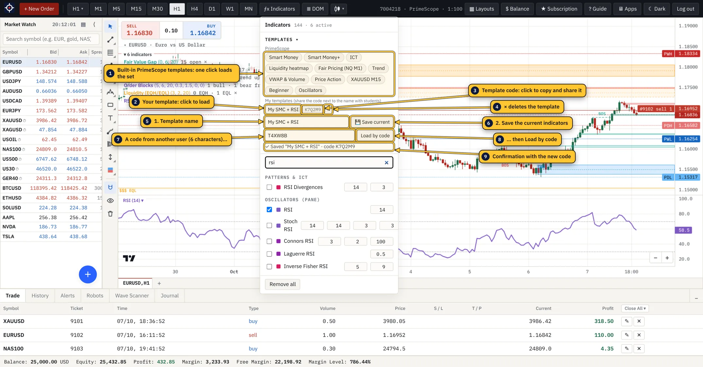703x367 pixels.
Task: Collapse the Market Watch panel
Action: 94,24
